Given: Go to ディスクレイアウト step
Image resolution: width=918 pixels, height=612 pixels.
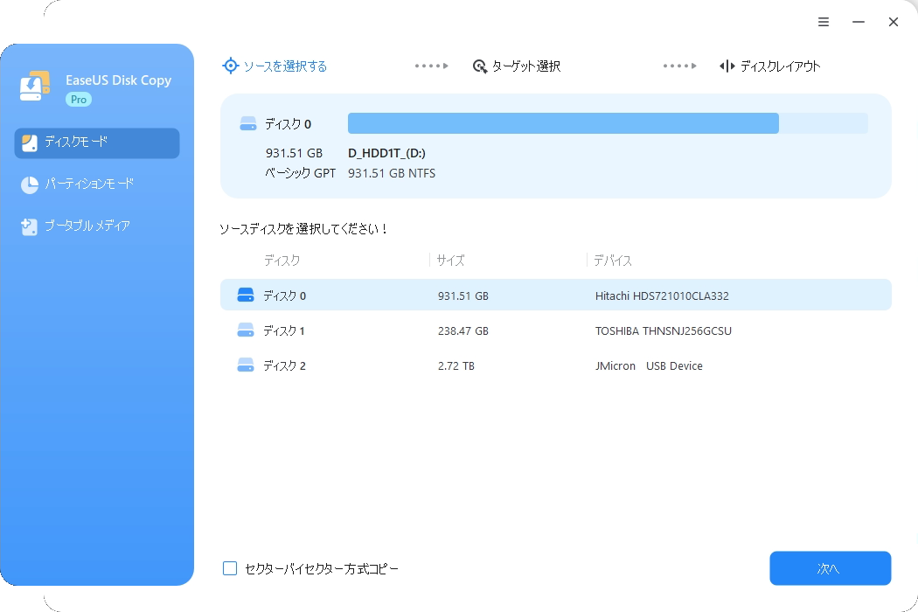Looking at the screenshot, I should click(x=769, y=66).
